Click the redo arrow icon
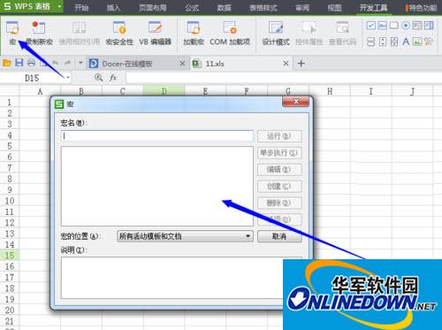 pos(67,63)
